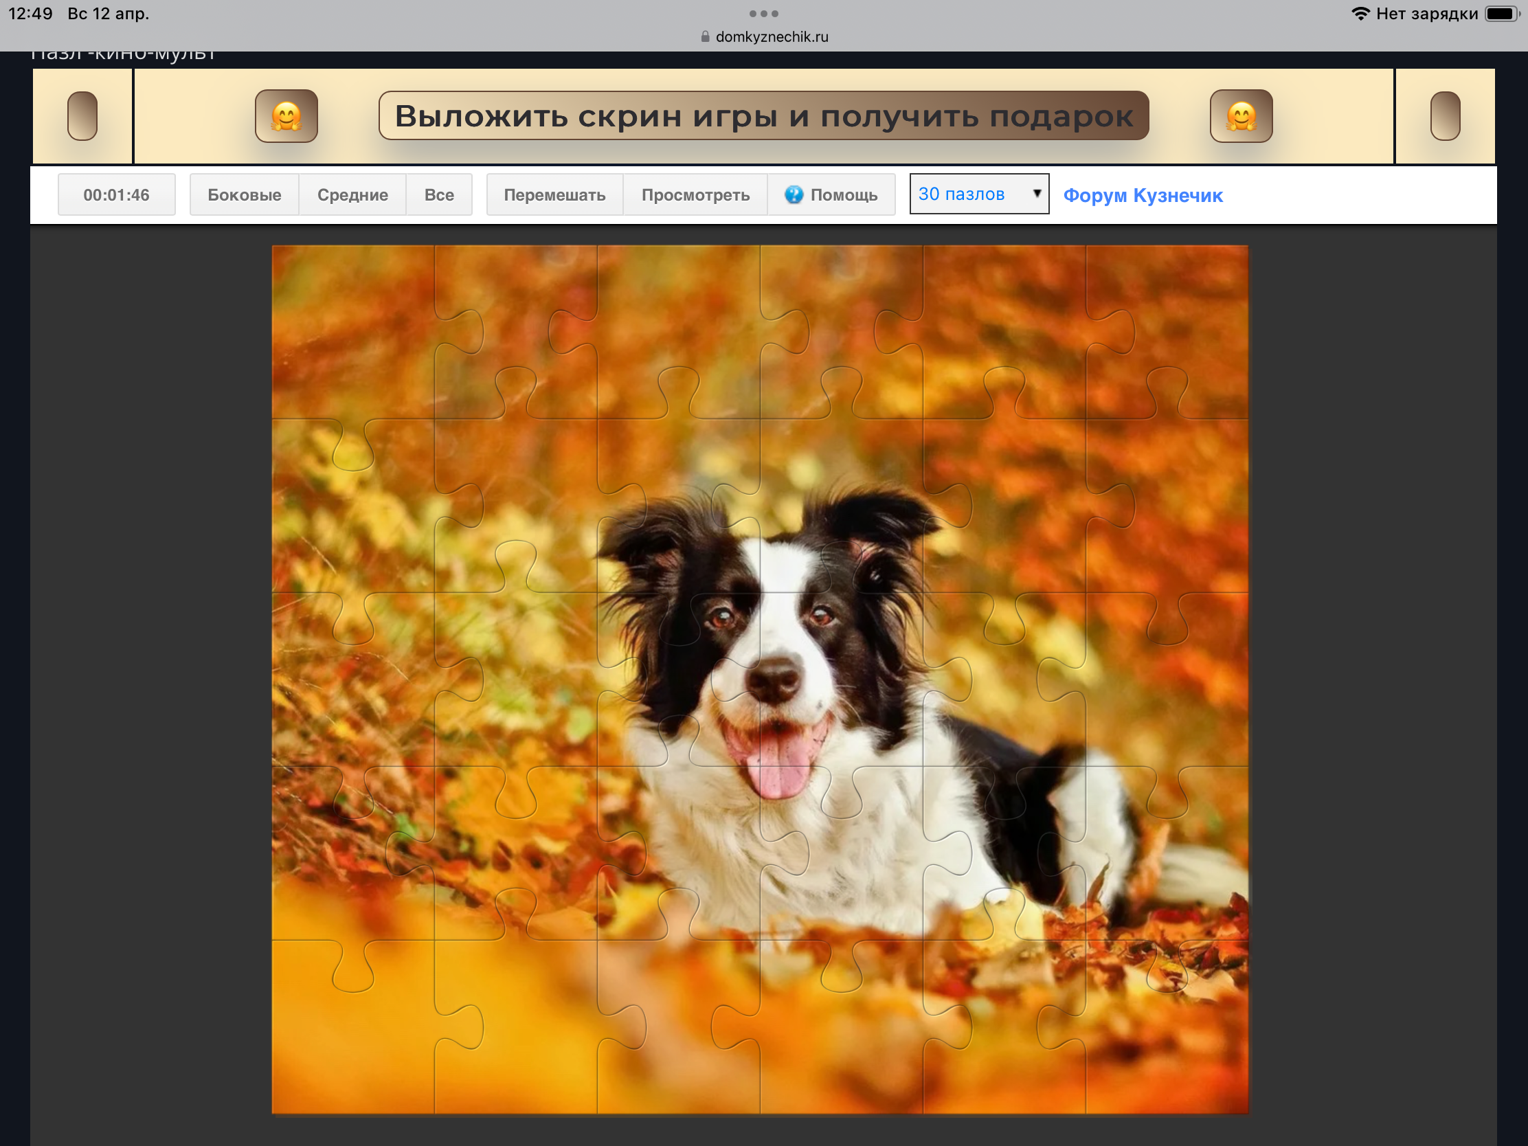Click the left hugging emoji button
This screenshot has width=1528, height=1146.
[286, 116]
